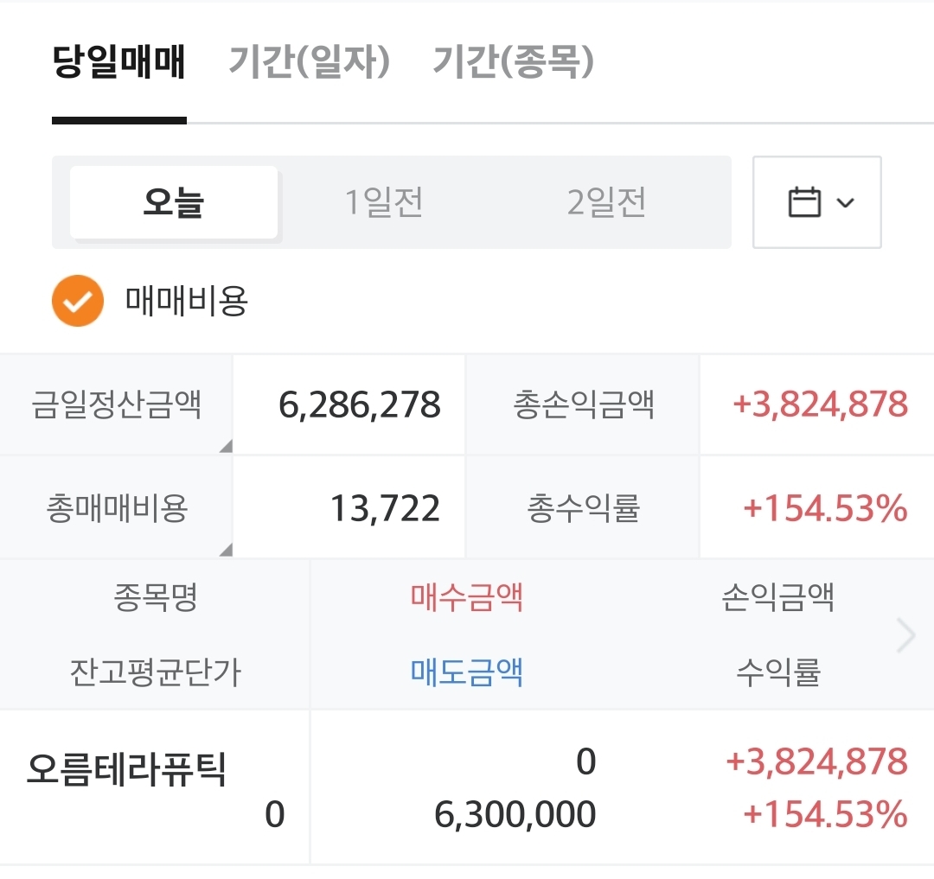Switch to the 기간(일자) tab
This screenshot has width=934, height=879.
point(310,63)
